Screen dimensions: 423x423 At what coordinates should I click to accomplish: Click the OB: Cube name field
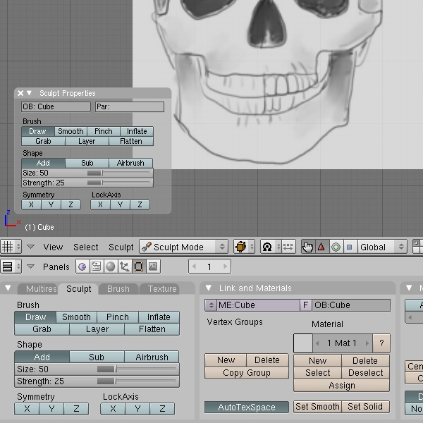56,106
